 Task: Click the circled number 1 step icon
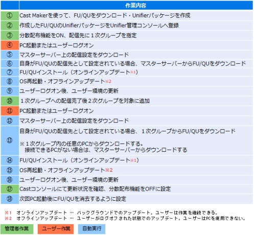click(9, 15)
